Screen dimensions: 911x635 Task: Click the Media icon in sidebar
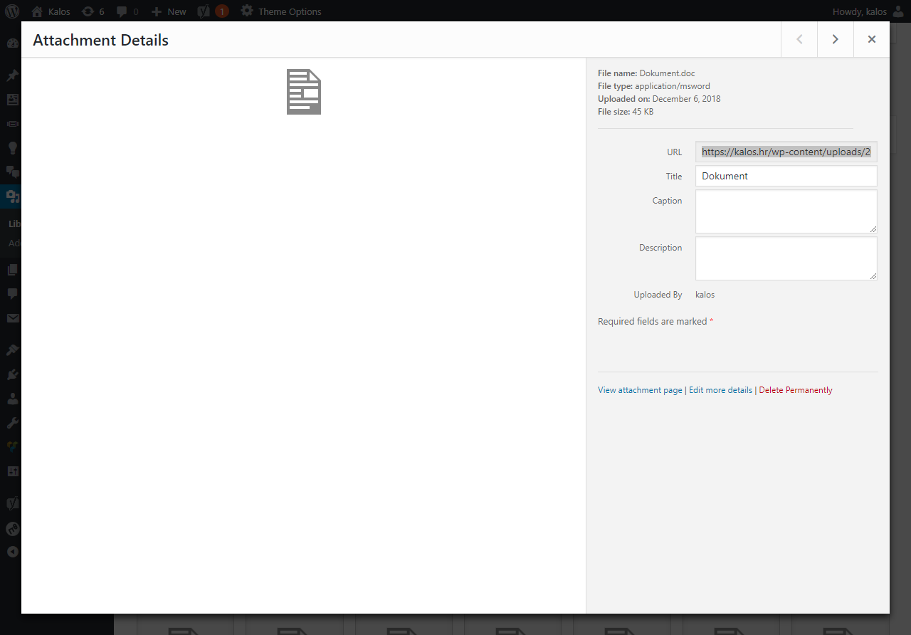coord(12,196)
